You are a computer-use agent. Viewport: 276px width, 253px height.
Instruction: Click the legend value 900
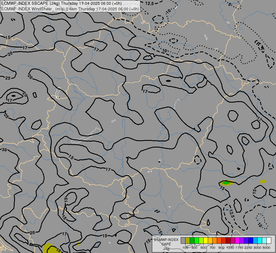pos(221,248)
